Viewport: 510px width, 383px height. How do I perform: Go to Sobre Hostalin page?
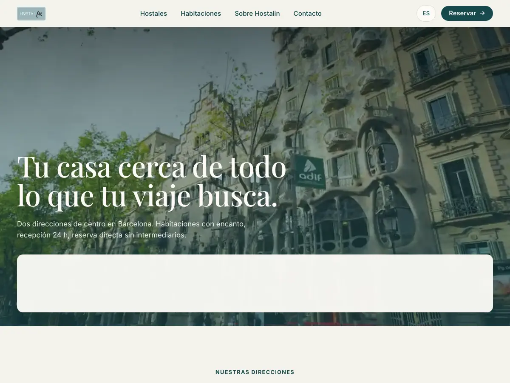(x=257, y=14)
